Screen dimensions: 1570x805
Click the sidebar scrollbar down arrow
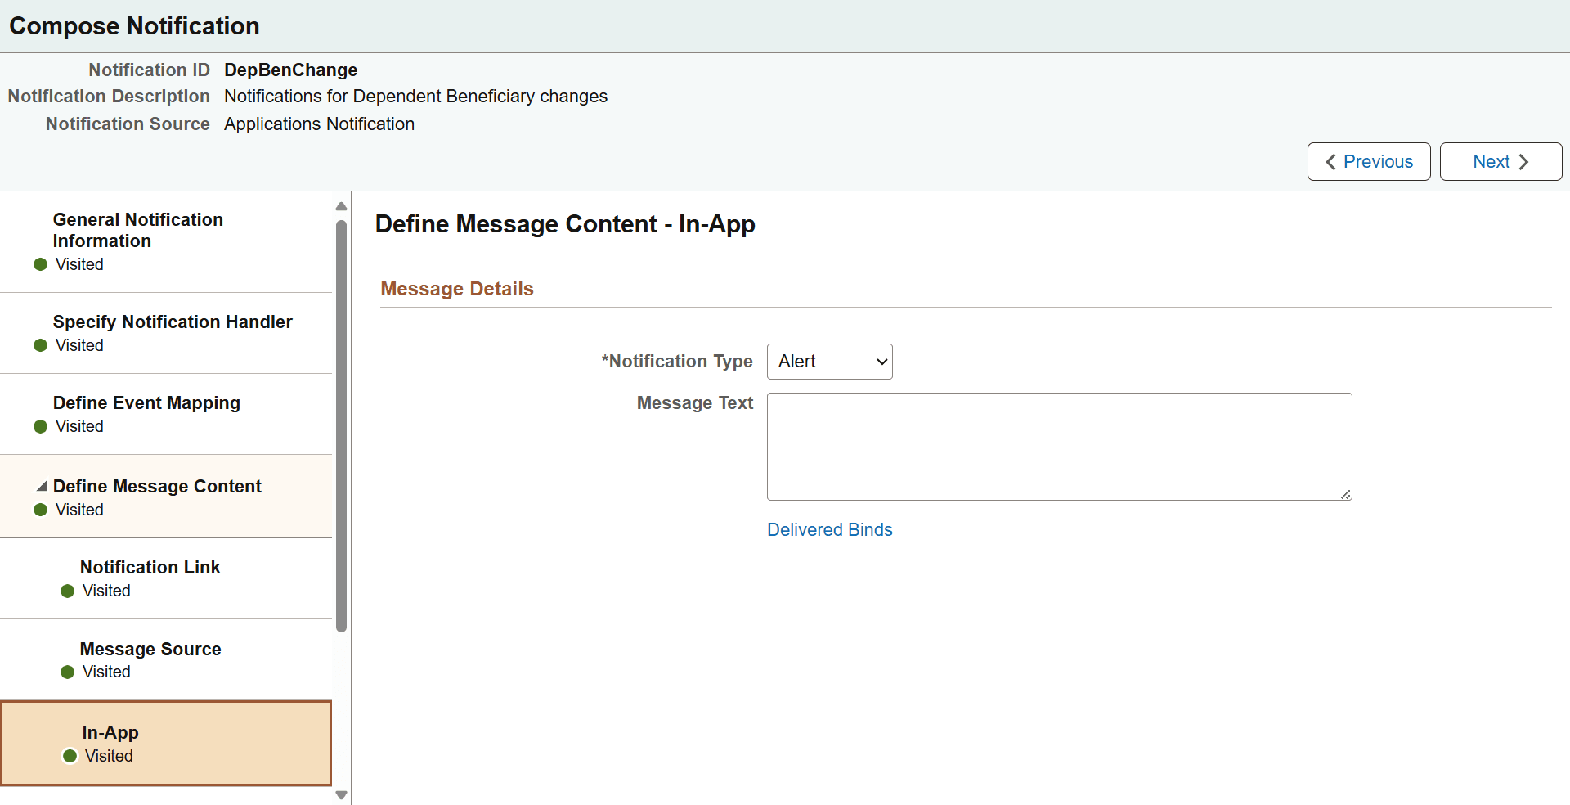coord(341,794)
